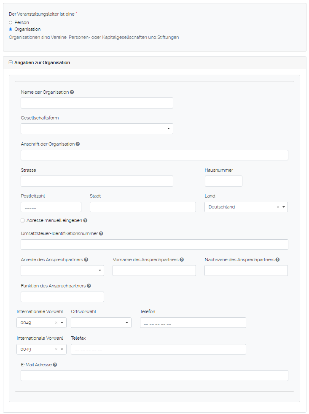Open the Ortsvorwahl dropdown
The width and height of the screenshot is (309, 414).
click(101, 323)
